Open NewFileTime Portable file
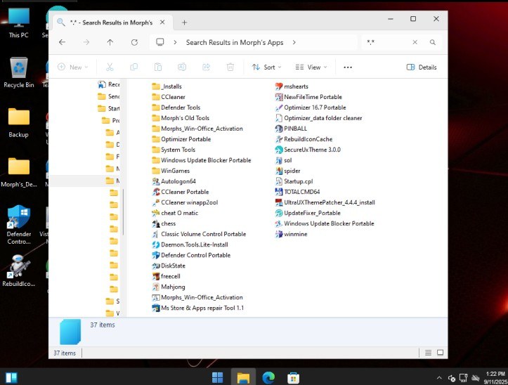 tap(308, 97)
